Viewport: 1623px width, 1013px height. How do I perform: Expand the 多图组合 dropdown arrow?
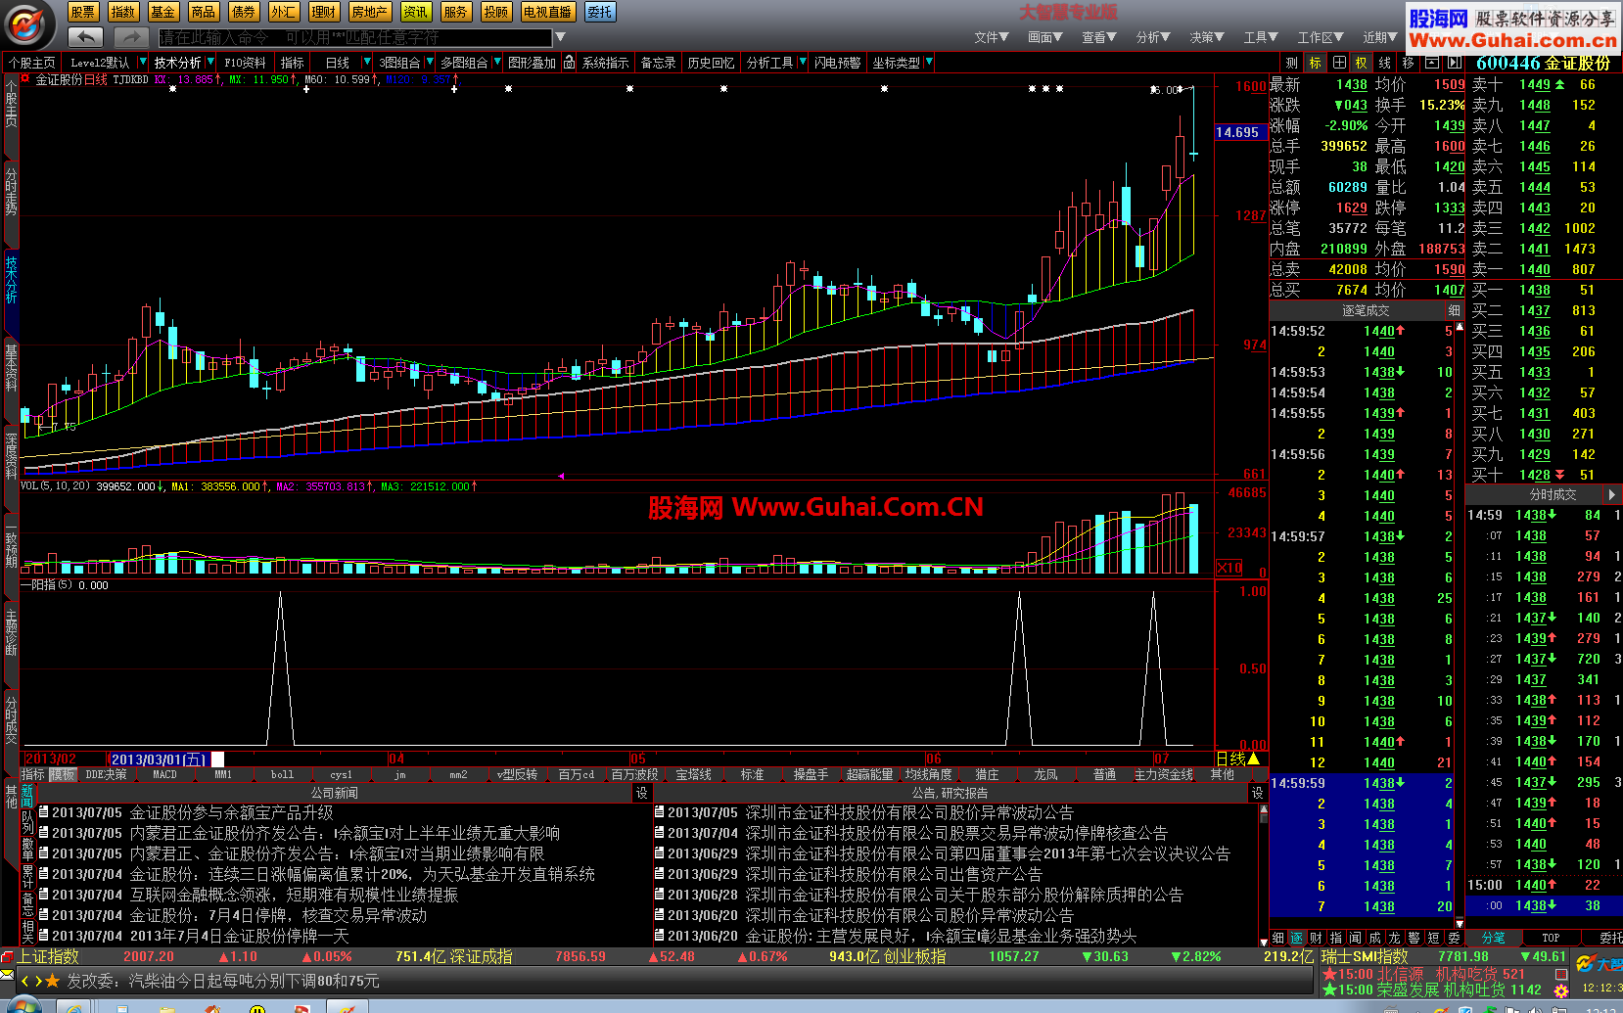click(x=496, y=63)
